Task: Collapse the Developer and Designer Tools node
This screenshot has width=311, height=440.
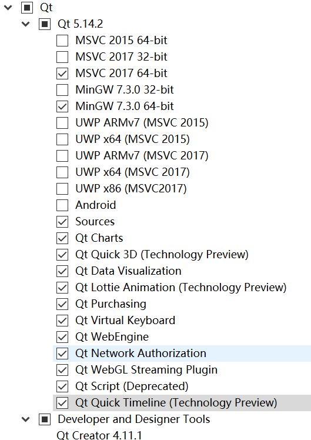Action: [x=26, y=419]
